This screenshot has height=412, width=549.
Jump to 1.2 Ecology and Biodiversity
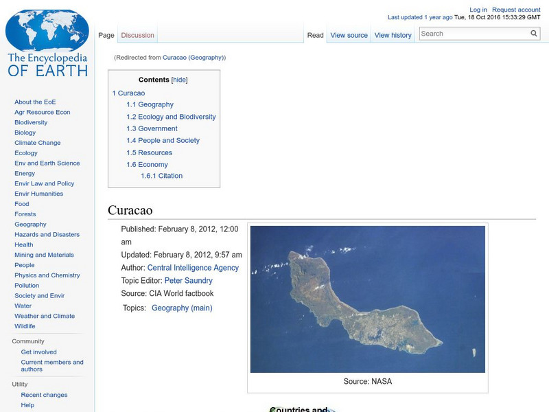click(171, 117)
